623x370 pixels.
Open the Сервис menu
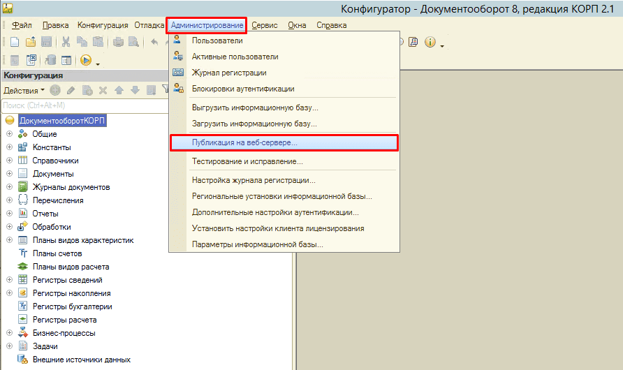[265, 25]
